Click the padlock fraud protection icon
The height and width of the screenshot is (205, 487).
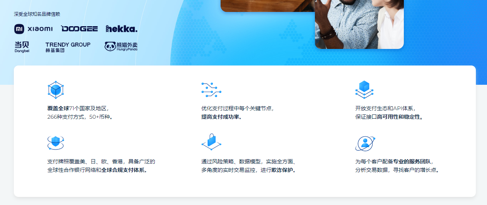click(x=211, y=142)
